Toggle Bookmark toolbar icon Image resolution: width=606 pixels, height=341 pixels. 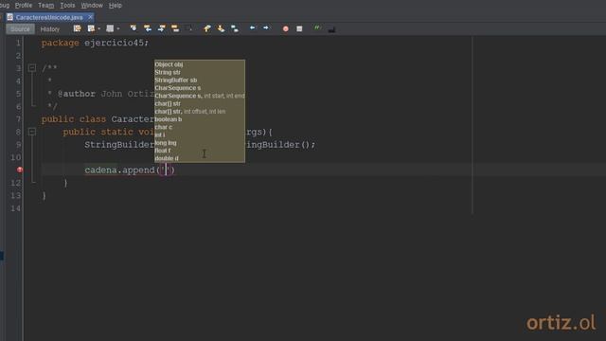click(x=235, y=28)
